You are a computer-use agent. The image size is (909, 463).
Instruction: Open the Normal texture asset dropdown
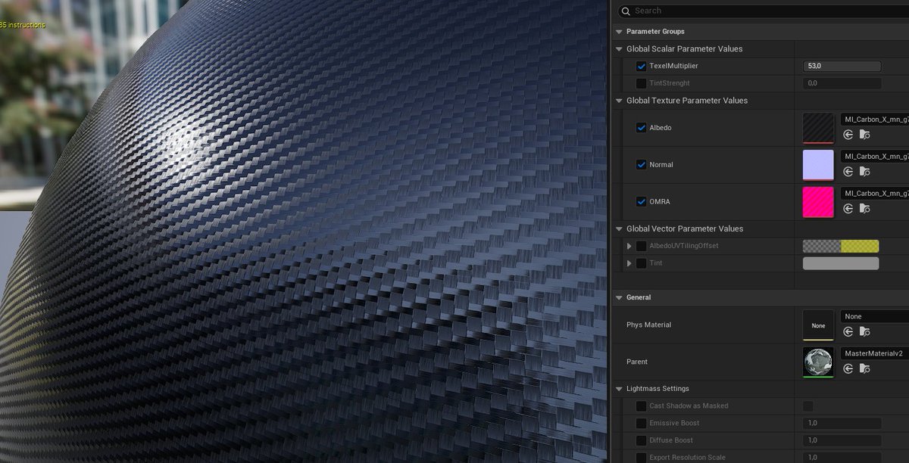click(x=875, y=156)
